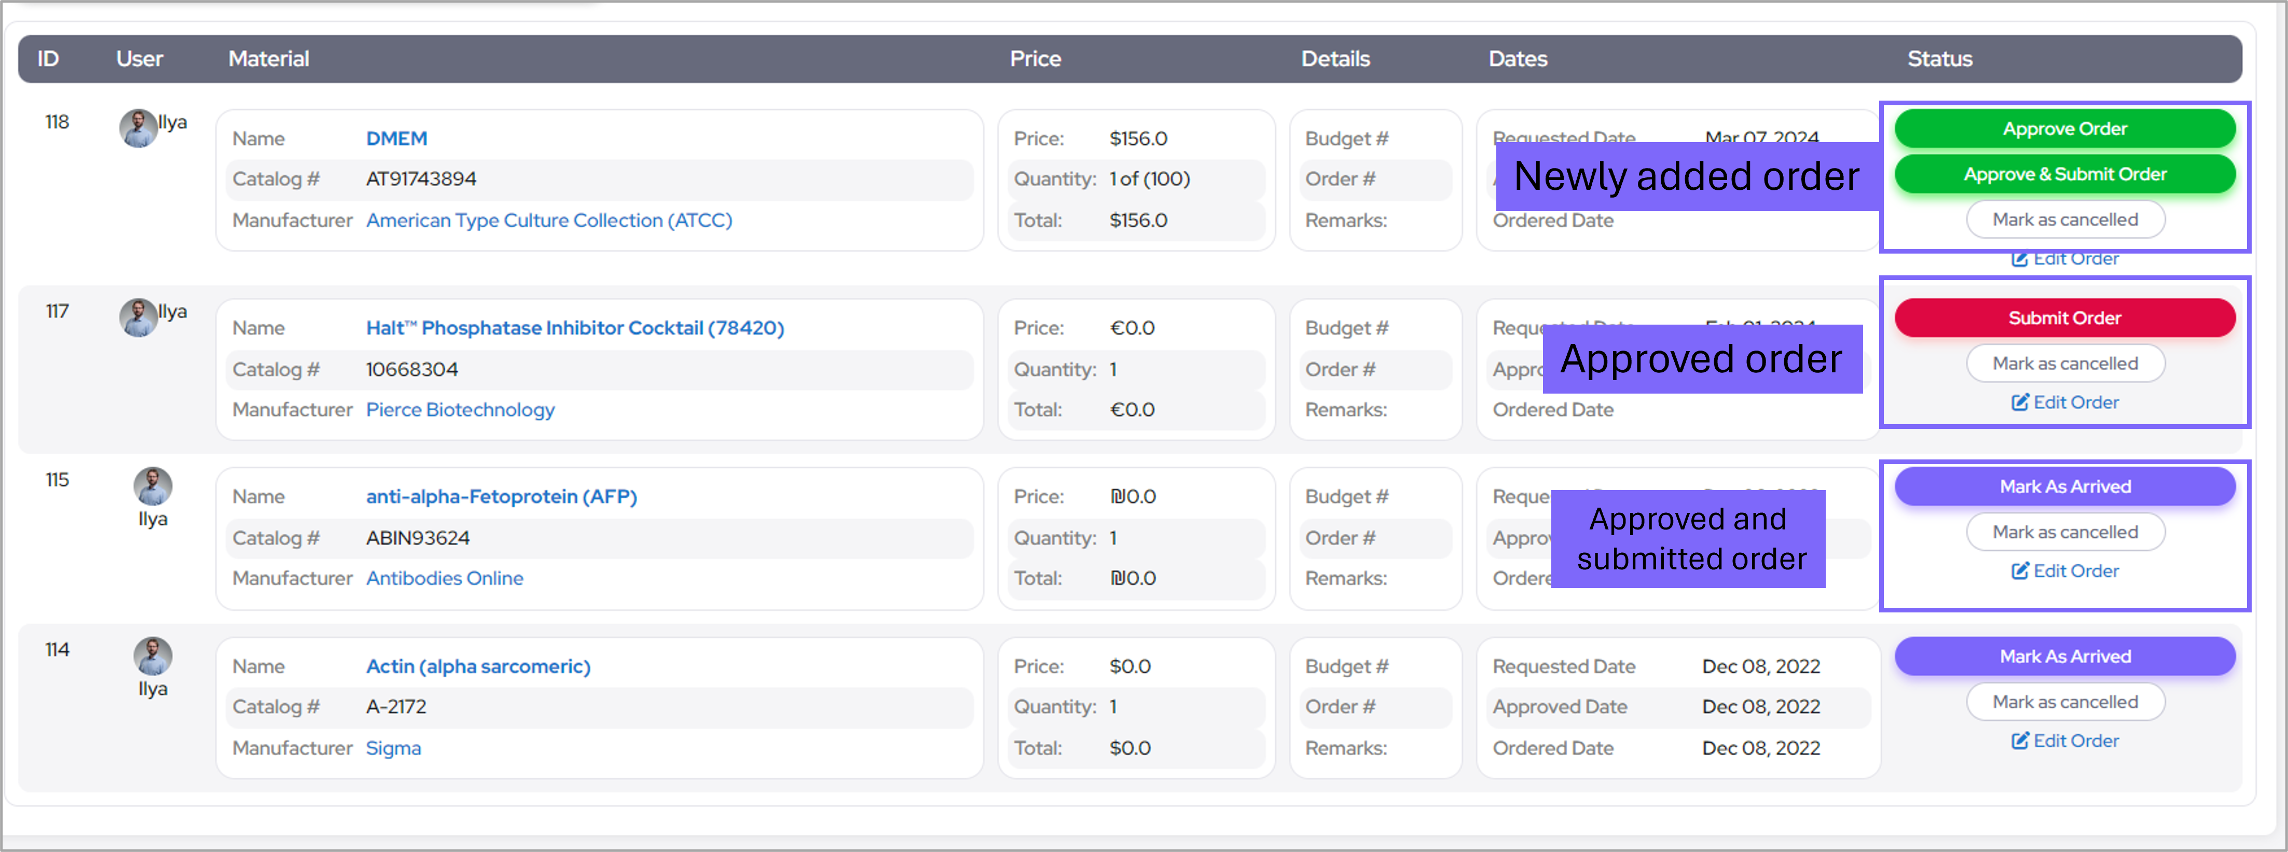
Task: Mark order 115 as arrived
Action: coord(2064,486)
